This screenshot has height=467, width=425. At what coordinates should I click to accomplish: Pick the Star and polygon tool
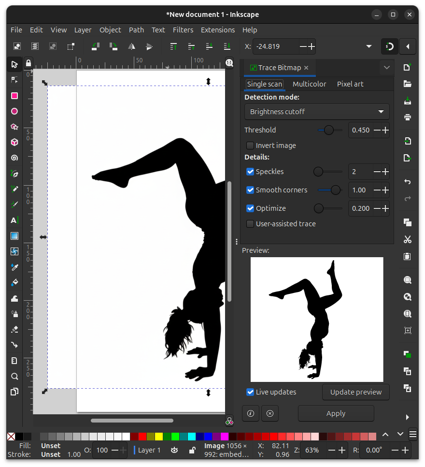(14, 127)
